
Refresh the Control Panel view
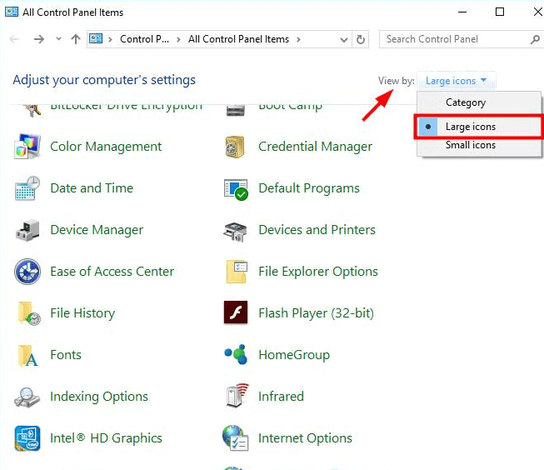pyautogui.click(x=361, y=39)
